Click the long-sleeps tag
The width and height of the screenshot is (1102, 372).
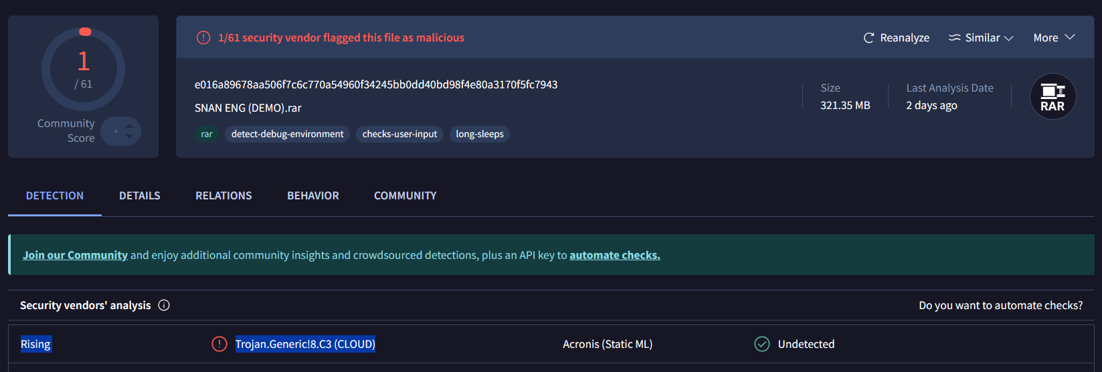click(480, 134)
